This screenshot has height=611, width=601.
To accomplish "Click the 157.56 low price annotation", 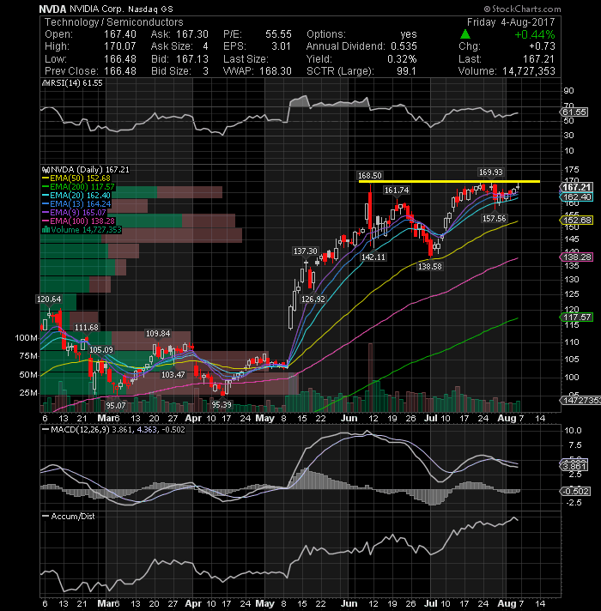I will [494, 219].
